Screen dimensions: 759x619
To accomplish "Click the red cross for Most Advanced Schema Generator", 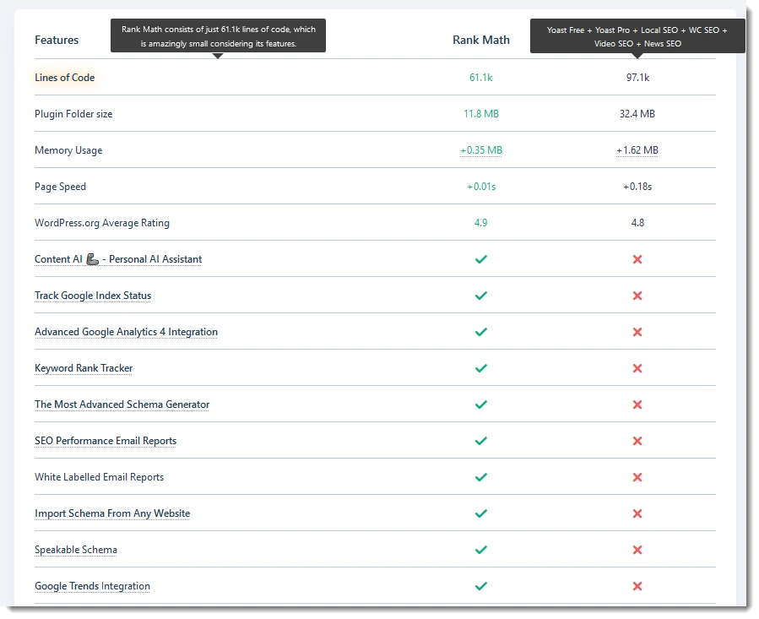I will (637, 405).
